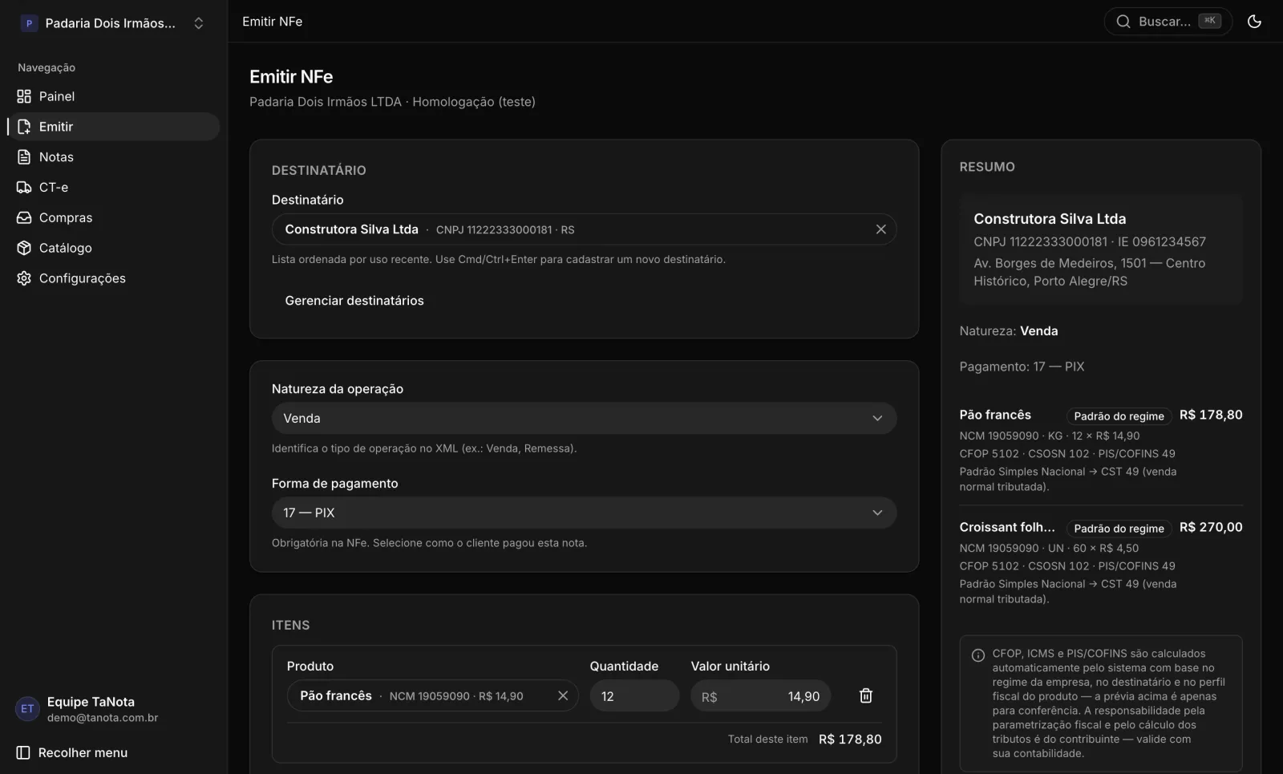This screenshot has width=1283, height=774.
Task: Open Notas via its sidebar icon
Action: [x=24, y=157]
